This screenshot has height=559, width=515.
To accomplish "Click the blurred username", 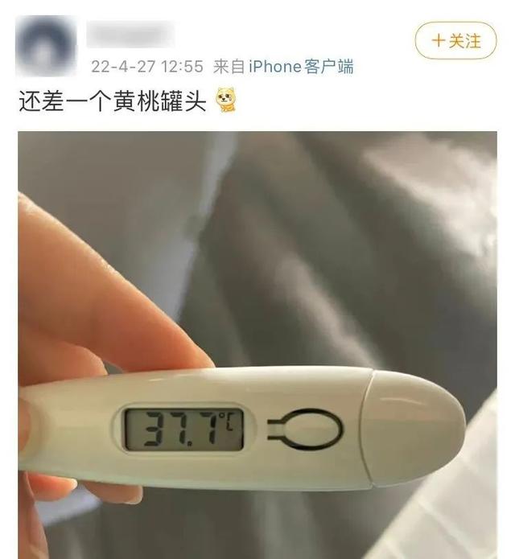I will [x=130, y=34].
